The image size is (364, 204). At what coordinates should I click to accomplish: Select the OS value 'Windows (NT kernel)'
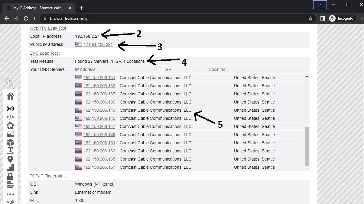(x=95, y=184)
